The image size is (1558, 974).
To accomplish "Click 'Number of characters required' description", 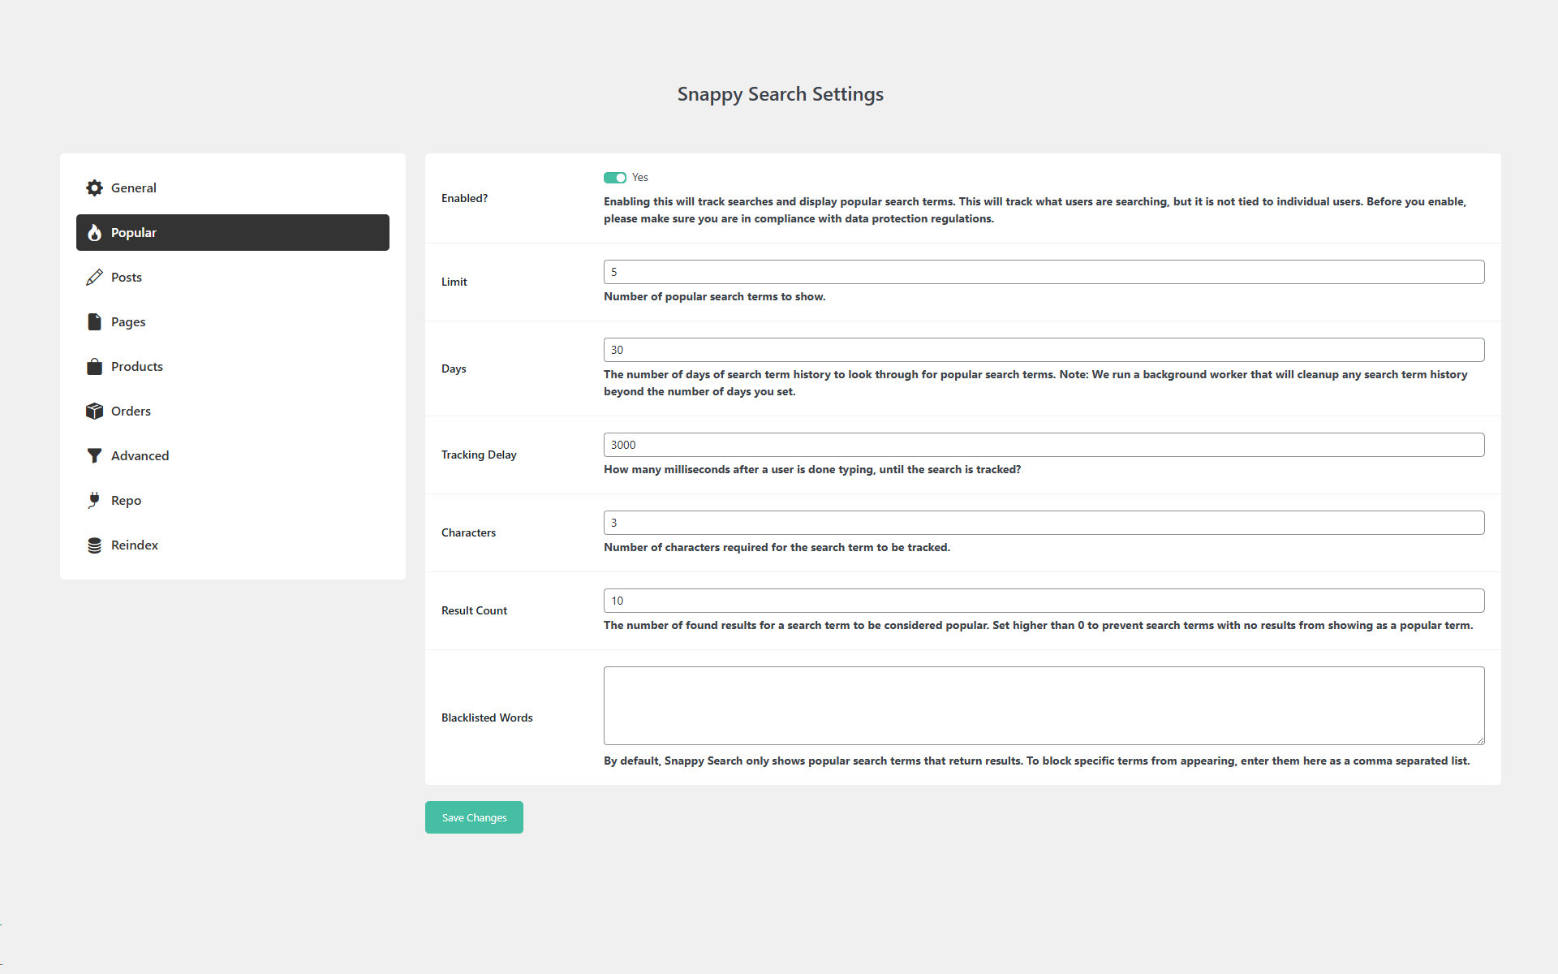I will [x=777, y=547].
